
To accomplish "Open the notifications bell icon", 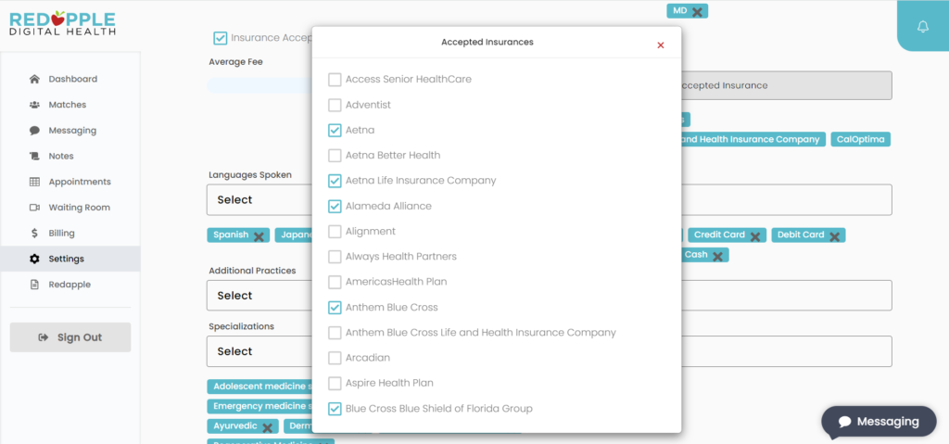I will (922, 27).
